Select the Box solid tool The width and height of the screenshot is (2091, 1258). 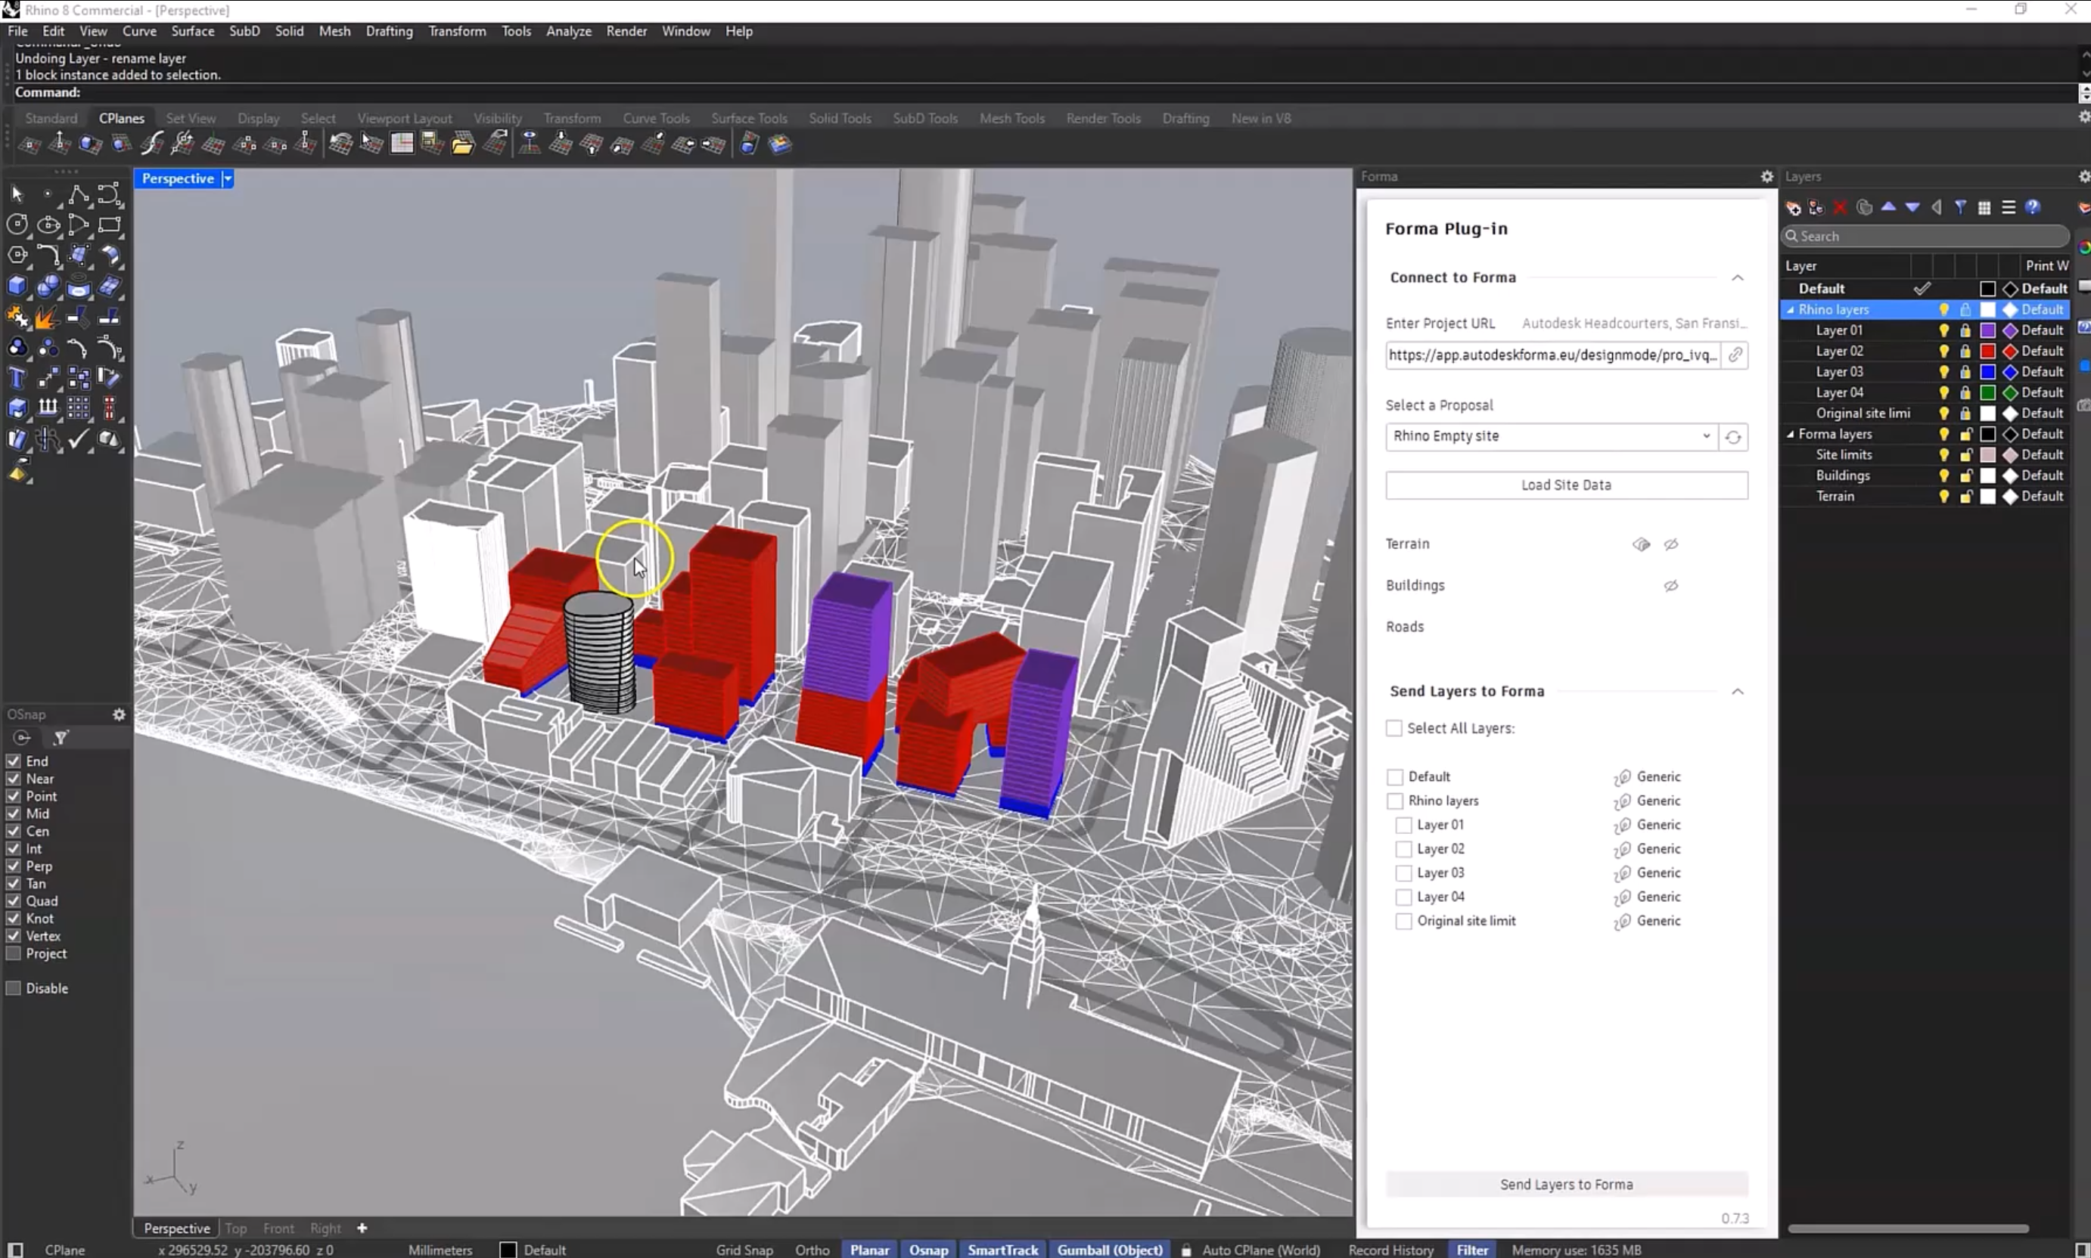coord(17,287)
